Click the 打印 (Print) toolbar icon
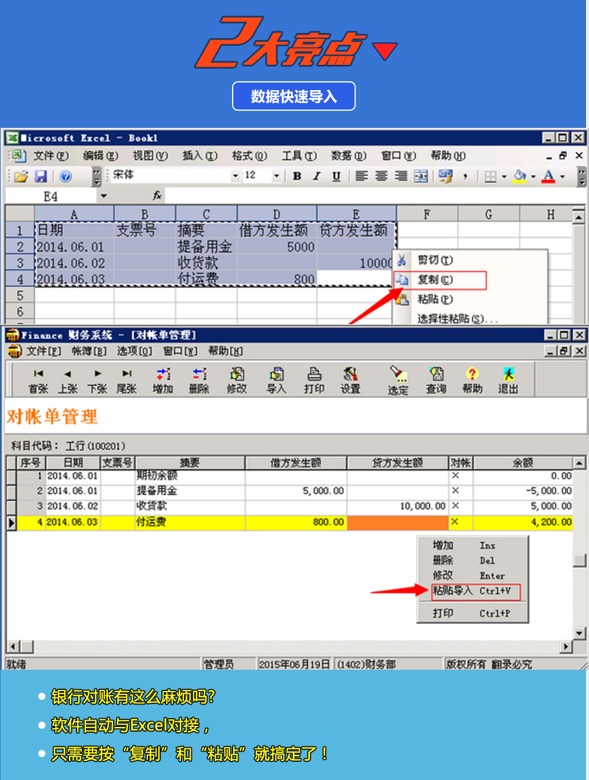The width and height of the screenshot is (589, 780). click(x=314, y=380)
